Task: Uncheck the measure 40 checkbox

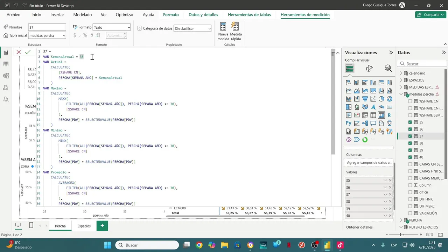Action: pos(410,157)
